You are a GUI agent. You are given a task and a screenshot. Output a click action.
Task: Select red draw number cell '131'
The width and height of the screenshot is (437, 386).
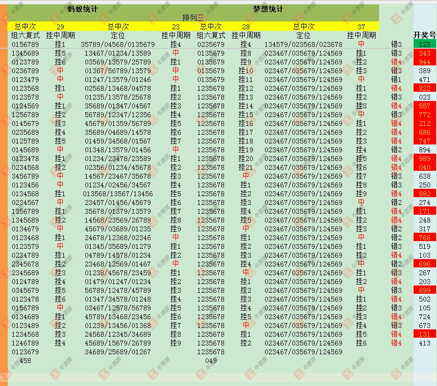(x=424, y=334)
